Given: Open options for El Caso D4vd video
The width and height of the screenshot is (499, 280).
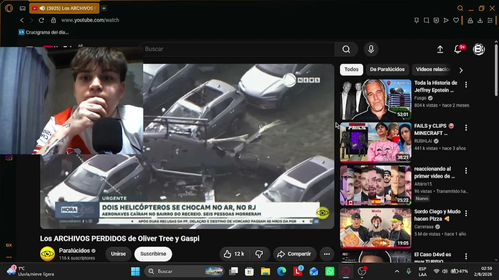Looking at the screenshot, I should click(x=466, y=256).
